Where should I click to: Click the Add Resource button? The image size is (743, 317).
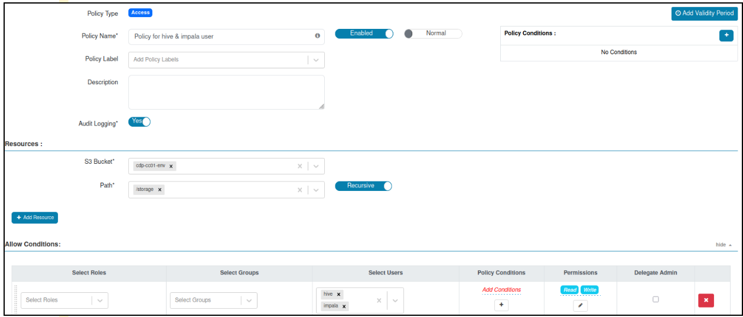pos(35,217)
